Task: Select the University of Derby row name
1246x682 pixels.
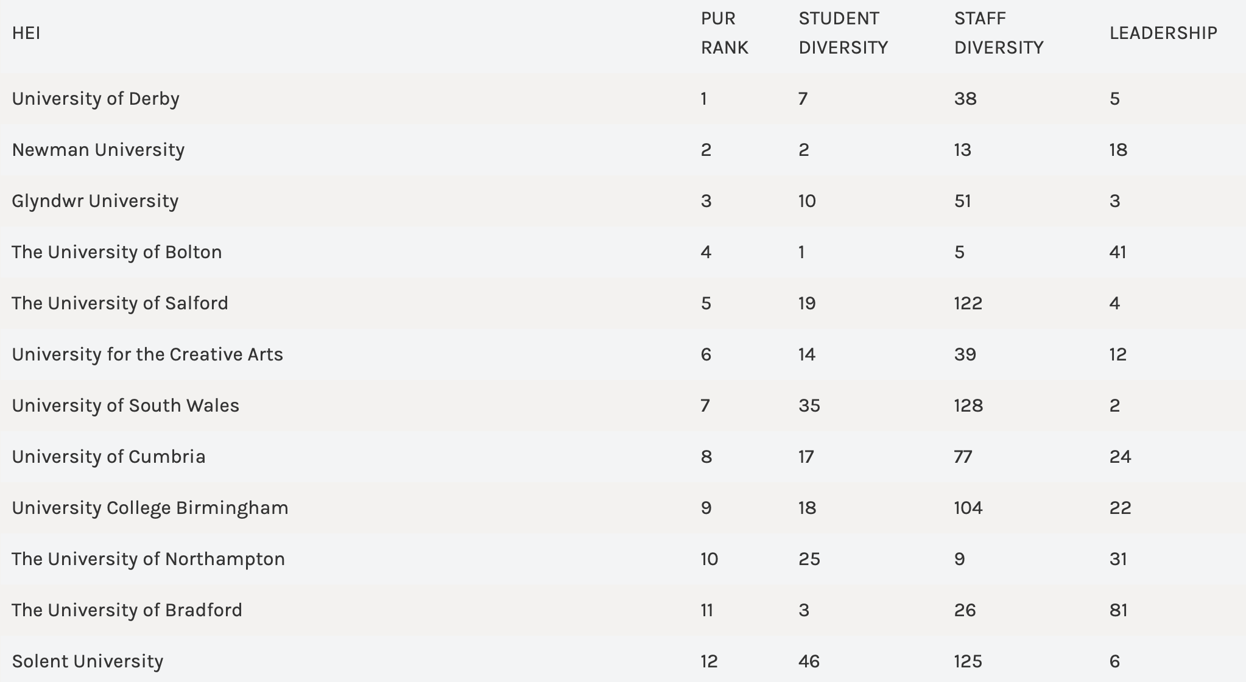Action: pyautogui.click(x=96, y=99)
